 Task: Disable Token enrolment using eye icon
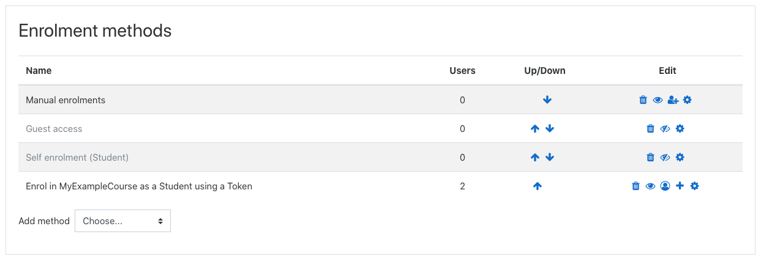coord(650,186)
